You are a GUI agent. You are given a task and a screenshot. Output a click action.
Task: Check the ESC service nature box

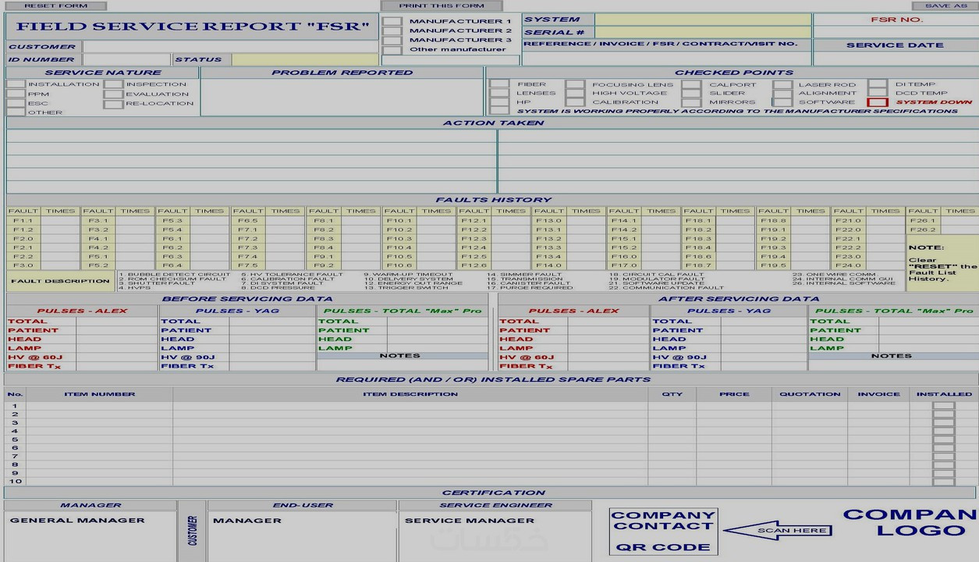click(x=16, y=103)
